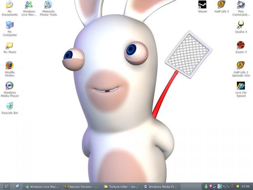Viewport: 253px width, 190px height.
Task: Open My Documents desktop icon
Action: pos(9,8)
